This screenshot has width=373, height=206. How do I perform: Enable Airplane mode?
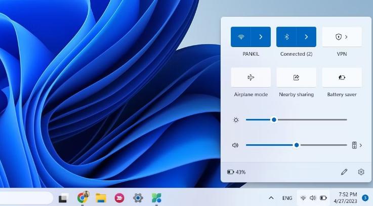coord(251,77)
